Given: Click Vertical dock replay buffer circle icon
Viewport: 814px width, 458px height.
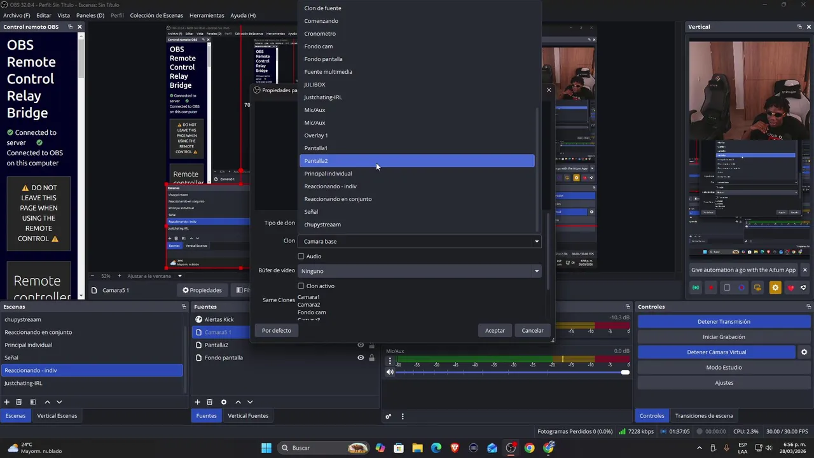Looking at the screenshot, I should pyautogui.click(x=742, y=288).
